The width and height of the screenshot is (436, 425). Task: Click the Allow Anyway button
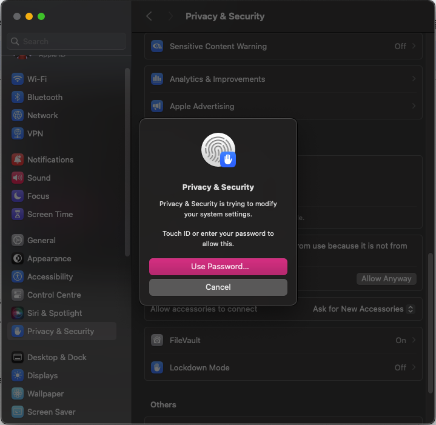[386, 278]
